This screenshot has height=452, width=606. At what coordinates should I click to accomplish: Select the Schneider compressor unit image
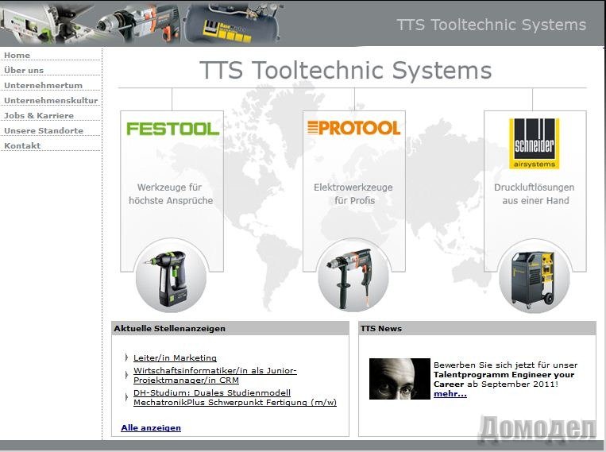pos(533,280)
